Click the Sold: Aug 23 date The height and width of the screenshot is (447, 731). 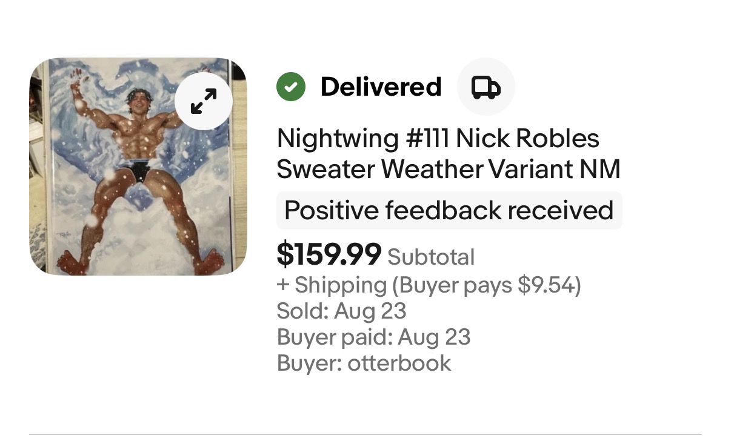[x=342, y=311]
